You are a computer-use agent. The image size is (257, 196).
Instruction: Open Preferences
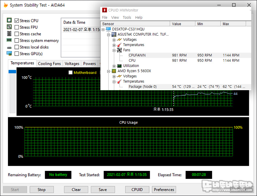164,190
